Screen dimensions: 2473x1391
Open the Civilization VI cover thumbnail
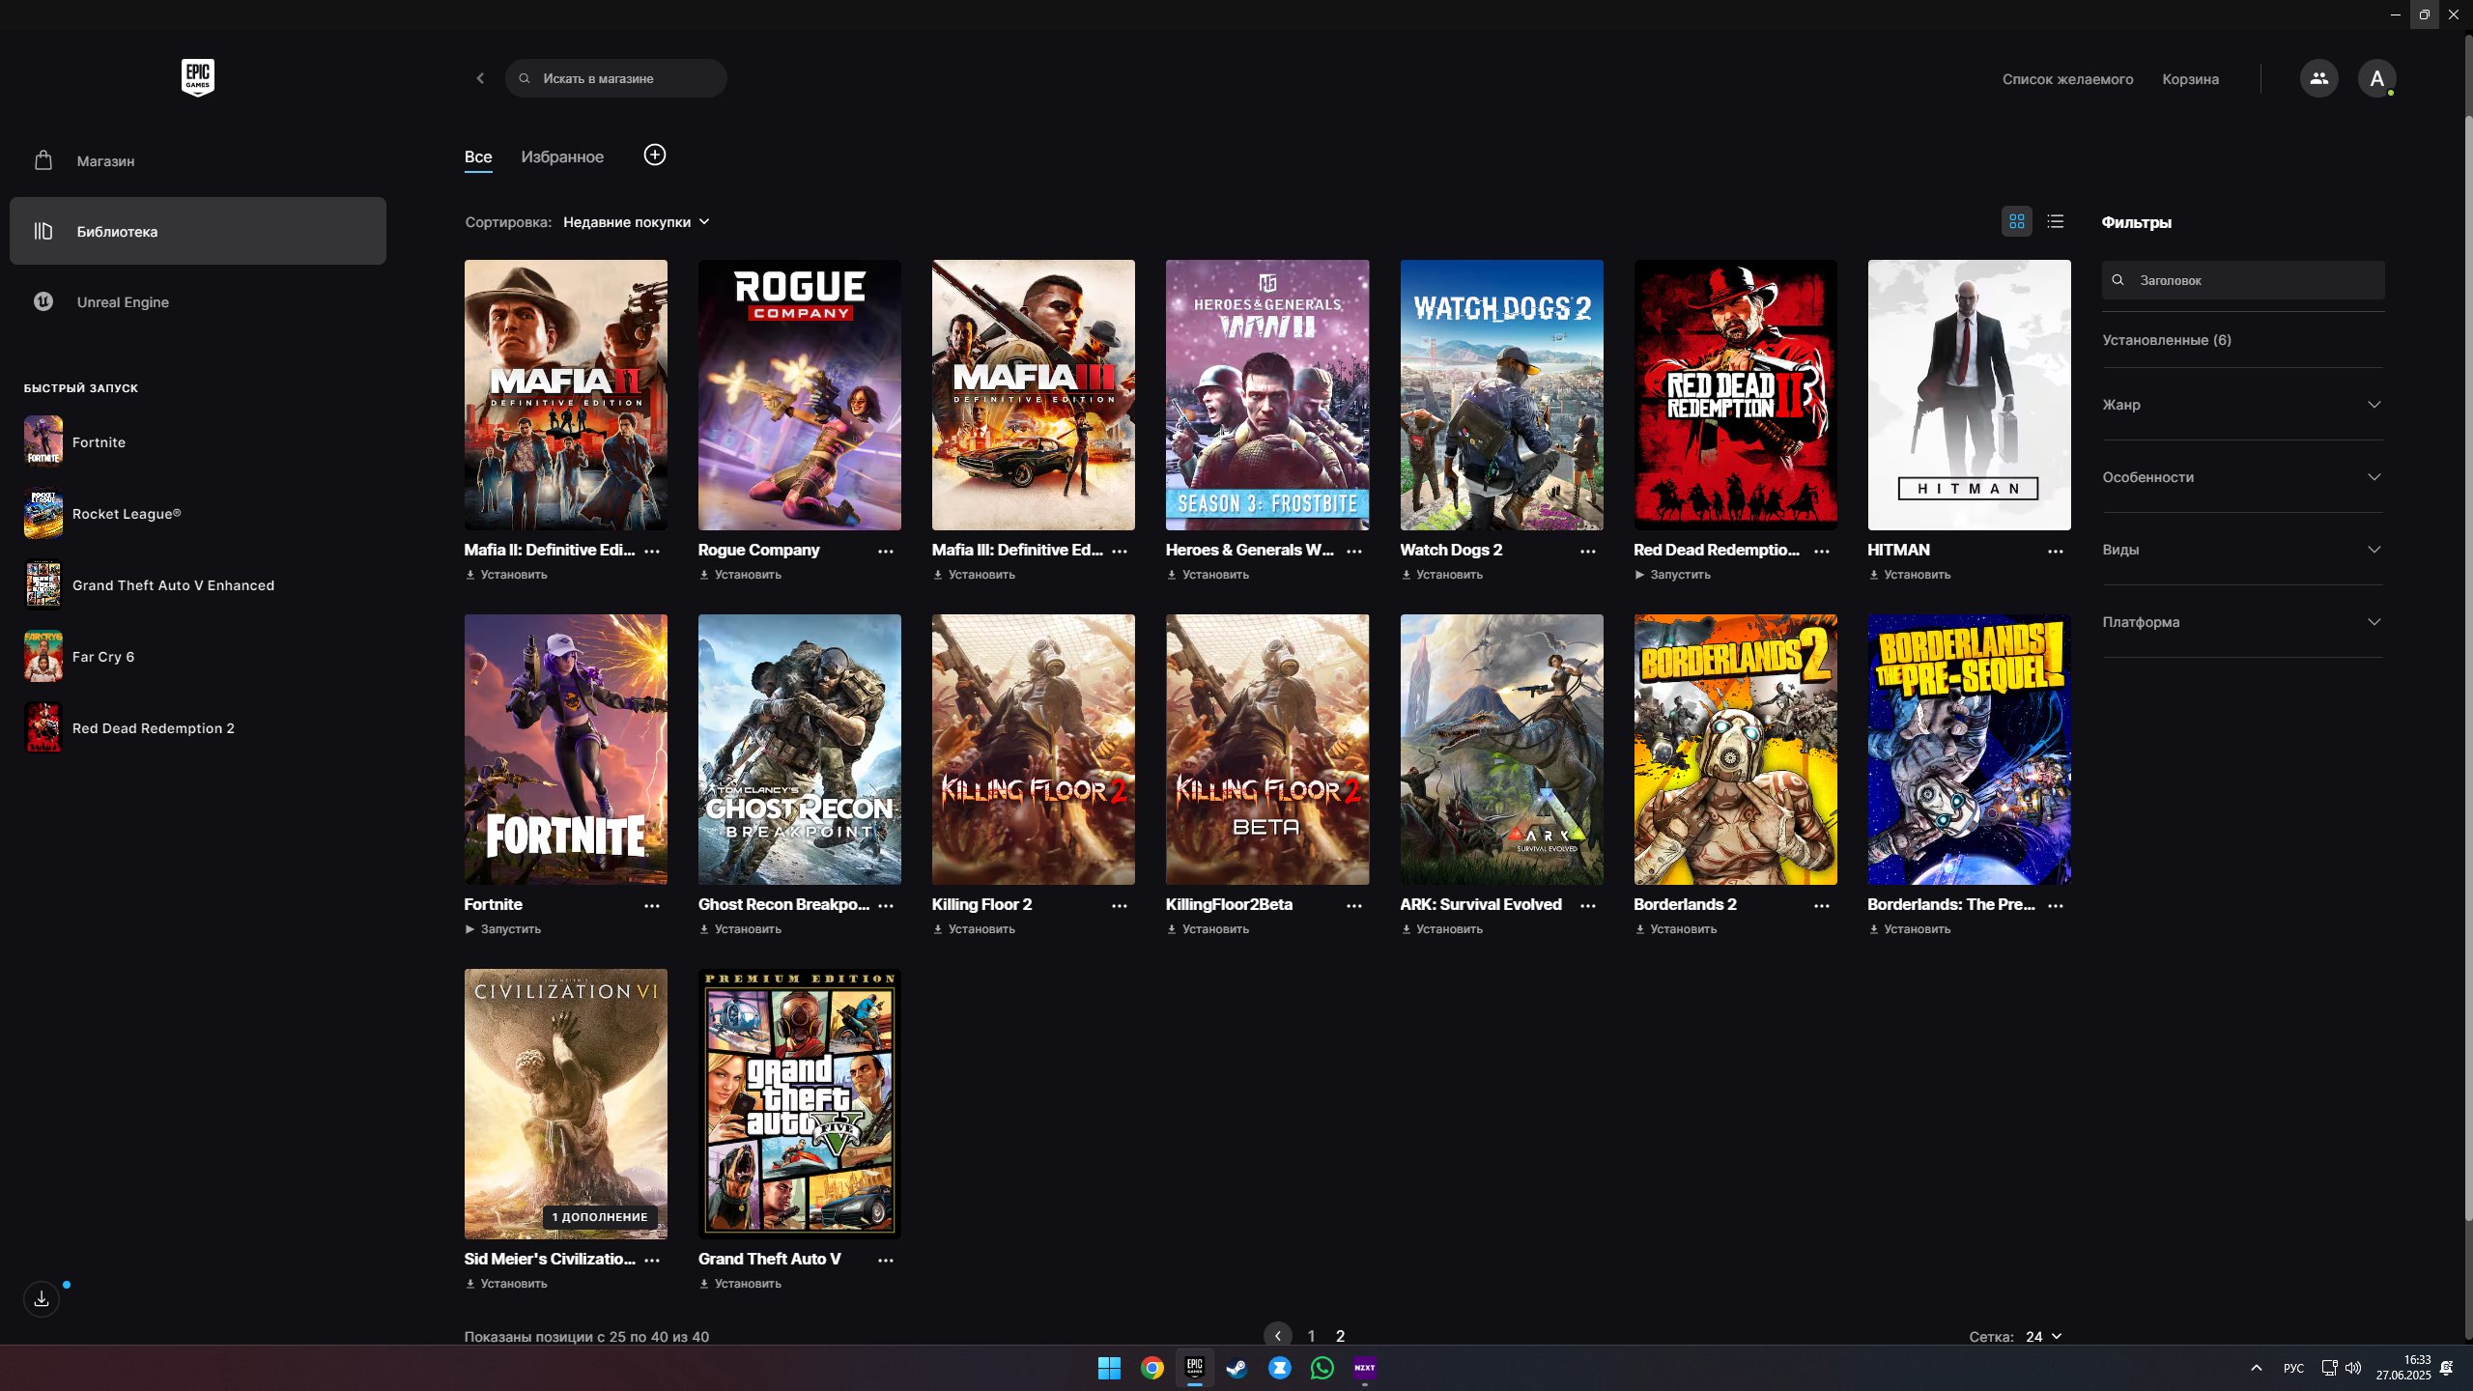(x=565, y=1104)
